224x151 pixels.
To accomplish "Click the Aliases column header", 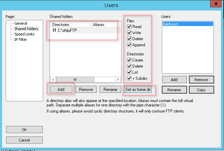I will pos(106,25).
